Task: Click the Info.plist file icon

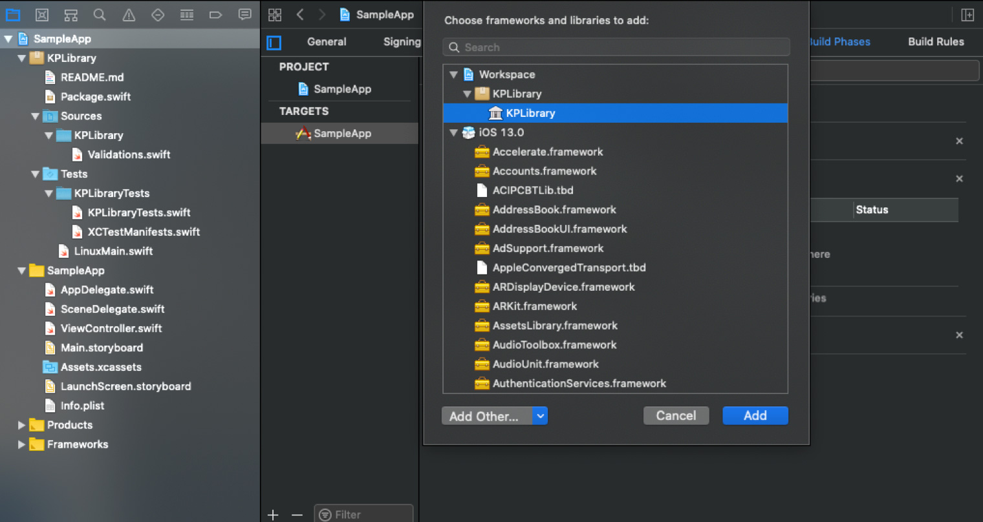Action: tap(50, 406)
